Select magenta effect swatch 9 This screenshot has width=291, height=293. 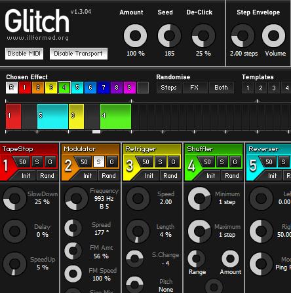(x=130, y=88)
